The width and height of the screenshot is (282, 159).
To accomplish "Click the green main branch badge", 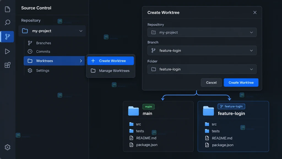I will point(148,107).
